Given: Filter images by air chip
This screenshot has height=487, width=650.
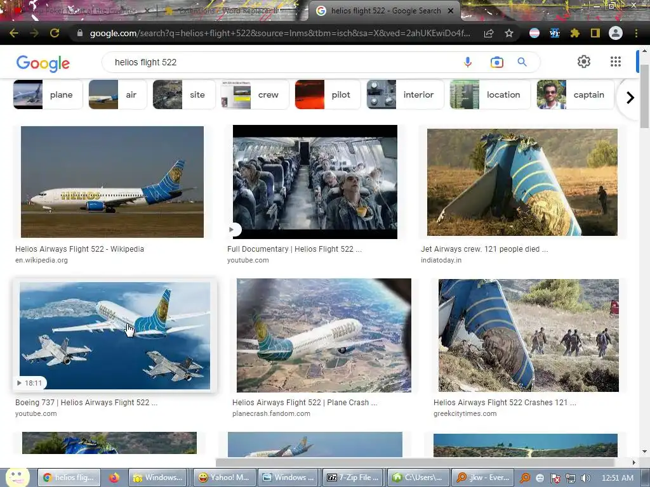Looking at the screenshot, I should (117, 94).
